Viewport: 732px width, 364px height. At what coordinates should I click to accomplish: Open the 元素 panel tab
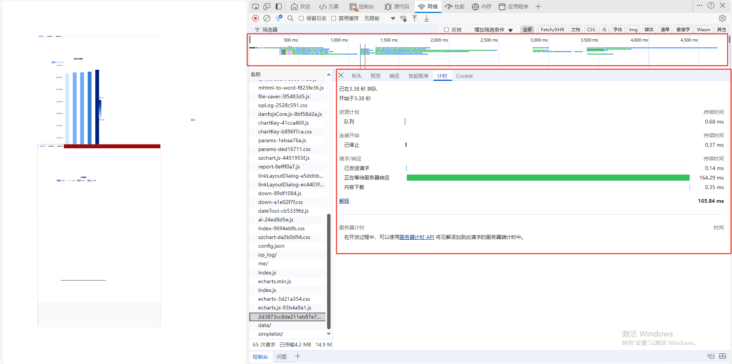329,6
